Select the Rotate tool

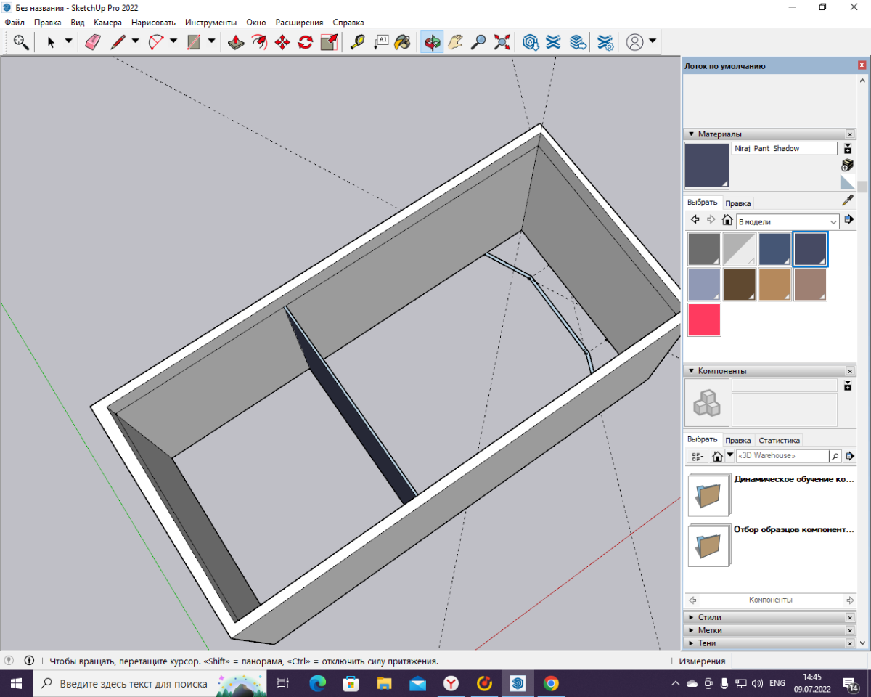point(306,42)
